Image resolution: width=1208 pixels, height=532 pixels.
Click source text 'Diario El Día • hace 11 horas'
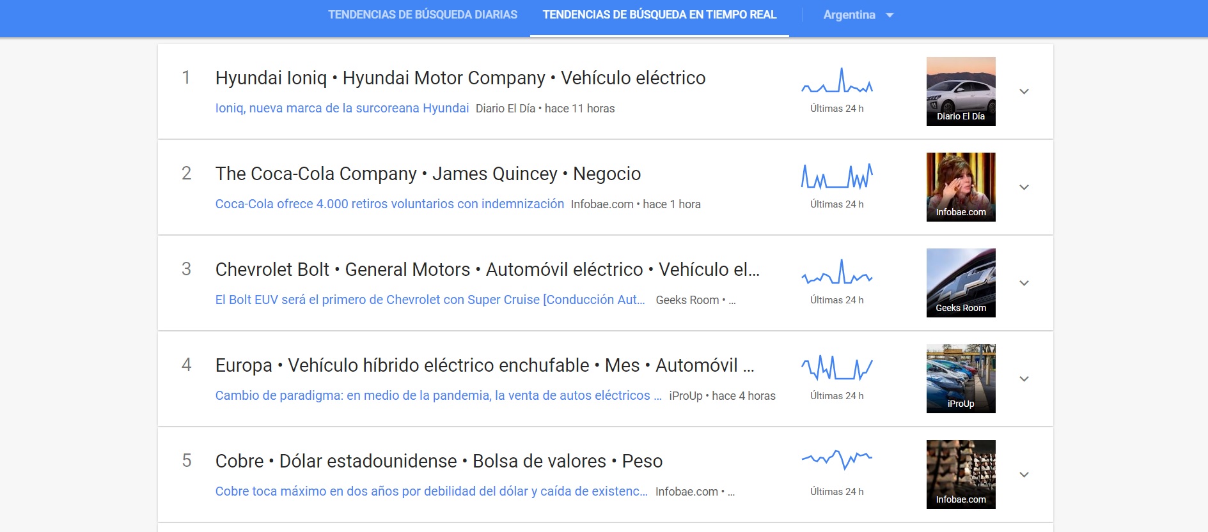point(545,109)
